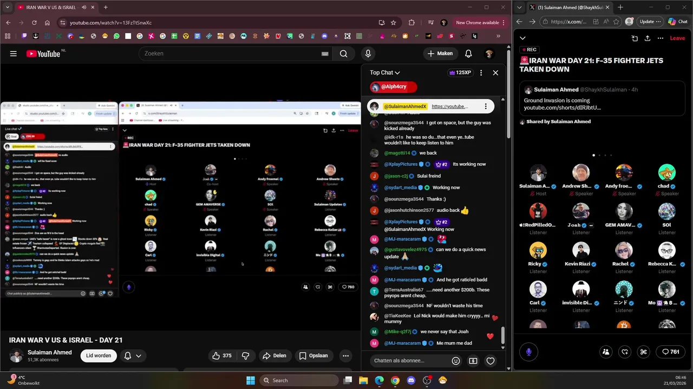Viewport: 693px width, 389px height.
Task: Expand notification preferences chevron next to bell
Action: click(139, 356)
